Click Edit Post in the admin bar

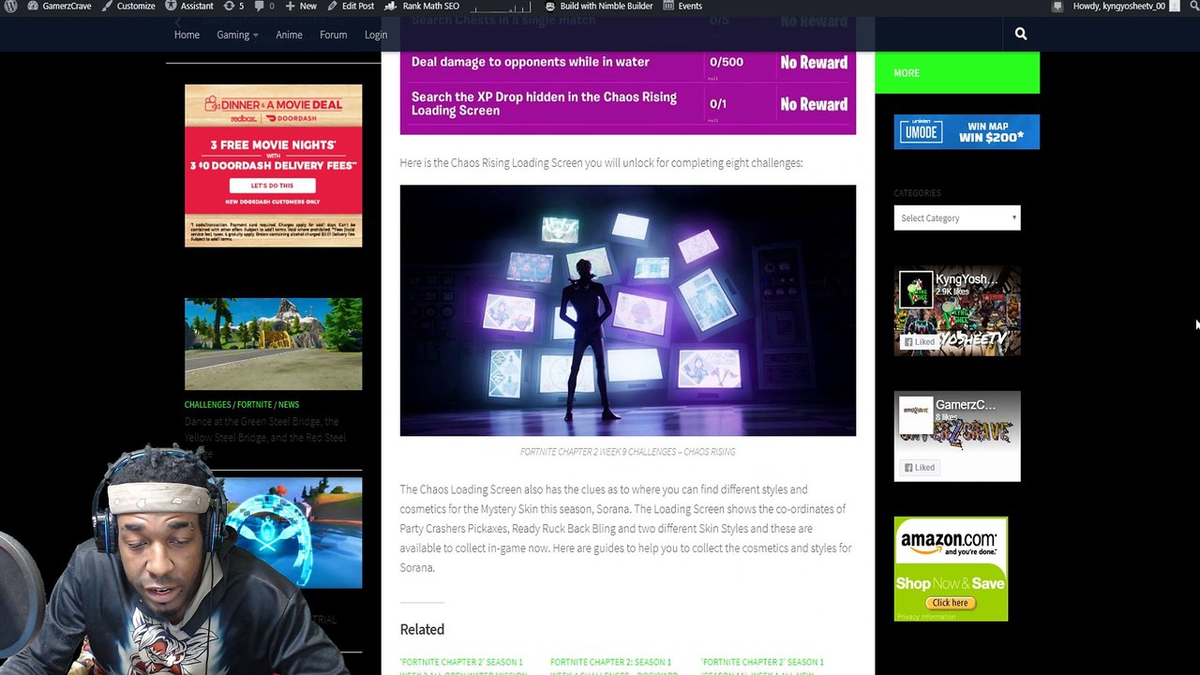click(x=351, y=6)
